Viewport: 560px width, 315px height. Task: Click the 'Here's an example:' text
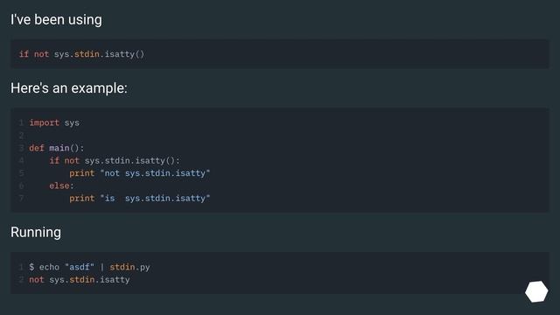(69, 87)
